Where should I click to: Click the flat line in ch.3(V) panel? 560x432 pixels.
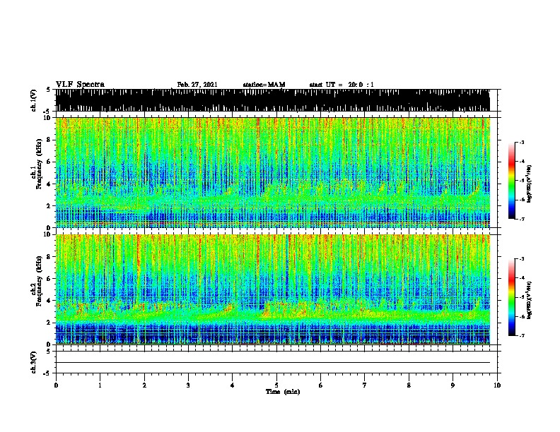tap(273, 363)
